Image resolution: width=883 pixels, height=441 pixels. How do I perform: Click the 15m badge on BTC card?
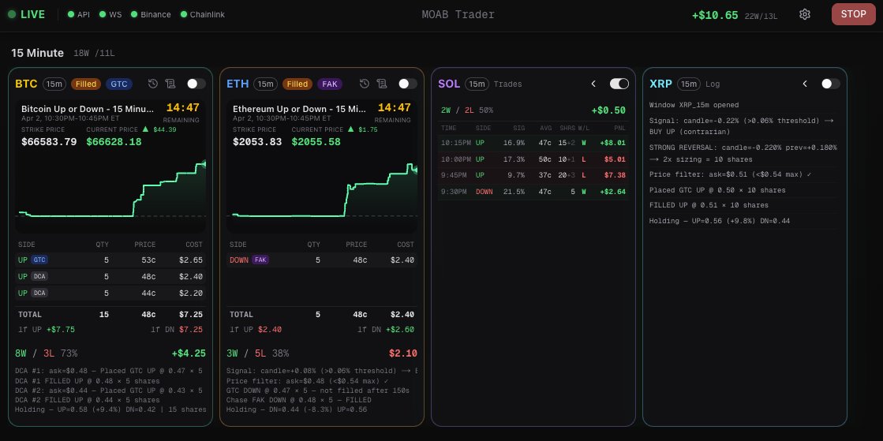point(54,84)
